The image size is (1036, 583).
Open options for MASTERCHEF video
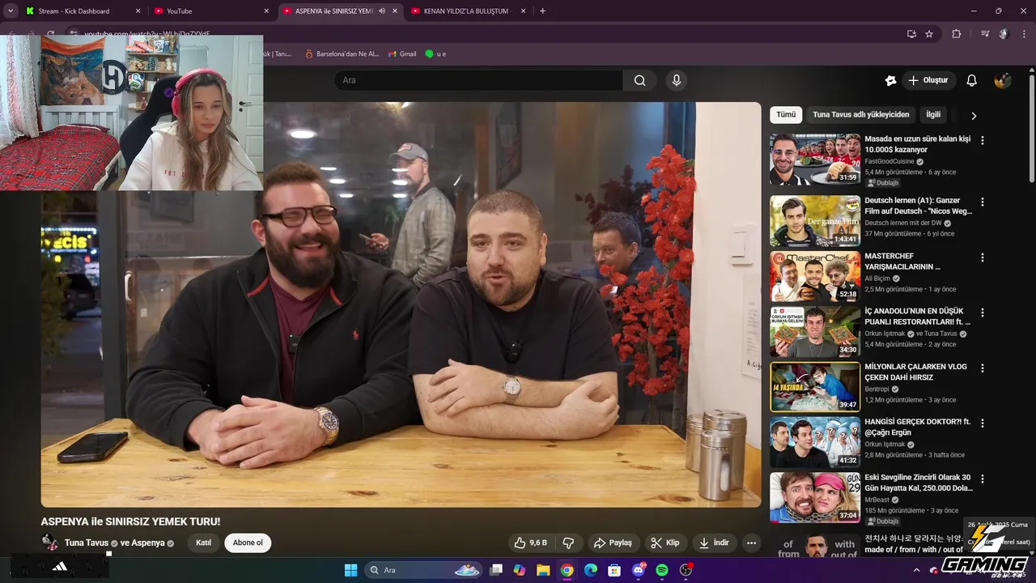click(x=983, y=257)
